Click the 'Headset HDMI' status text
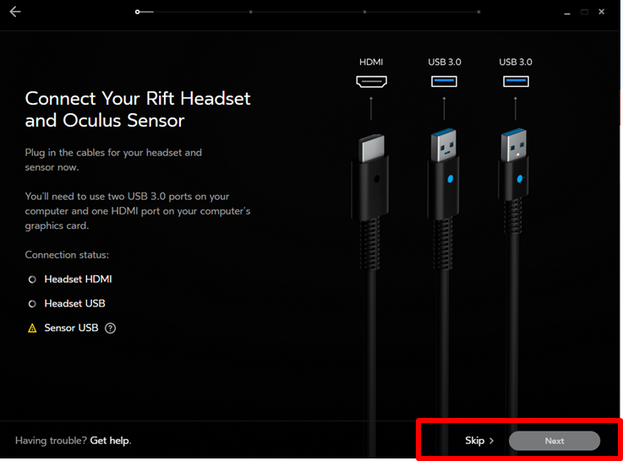Screen dimensions: 623x461 point(79,279)
